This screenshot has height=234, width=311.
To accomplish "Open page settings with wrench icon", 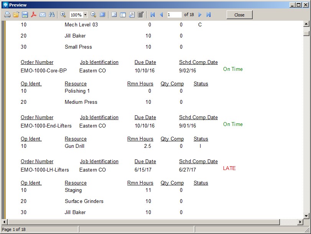I will click(x=132, y=15).
